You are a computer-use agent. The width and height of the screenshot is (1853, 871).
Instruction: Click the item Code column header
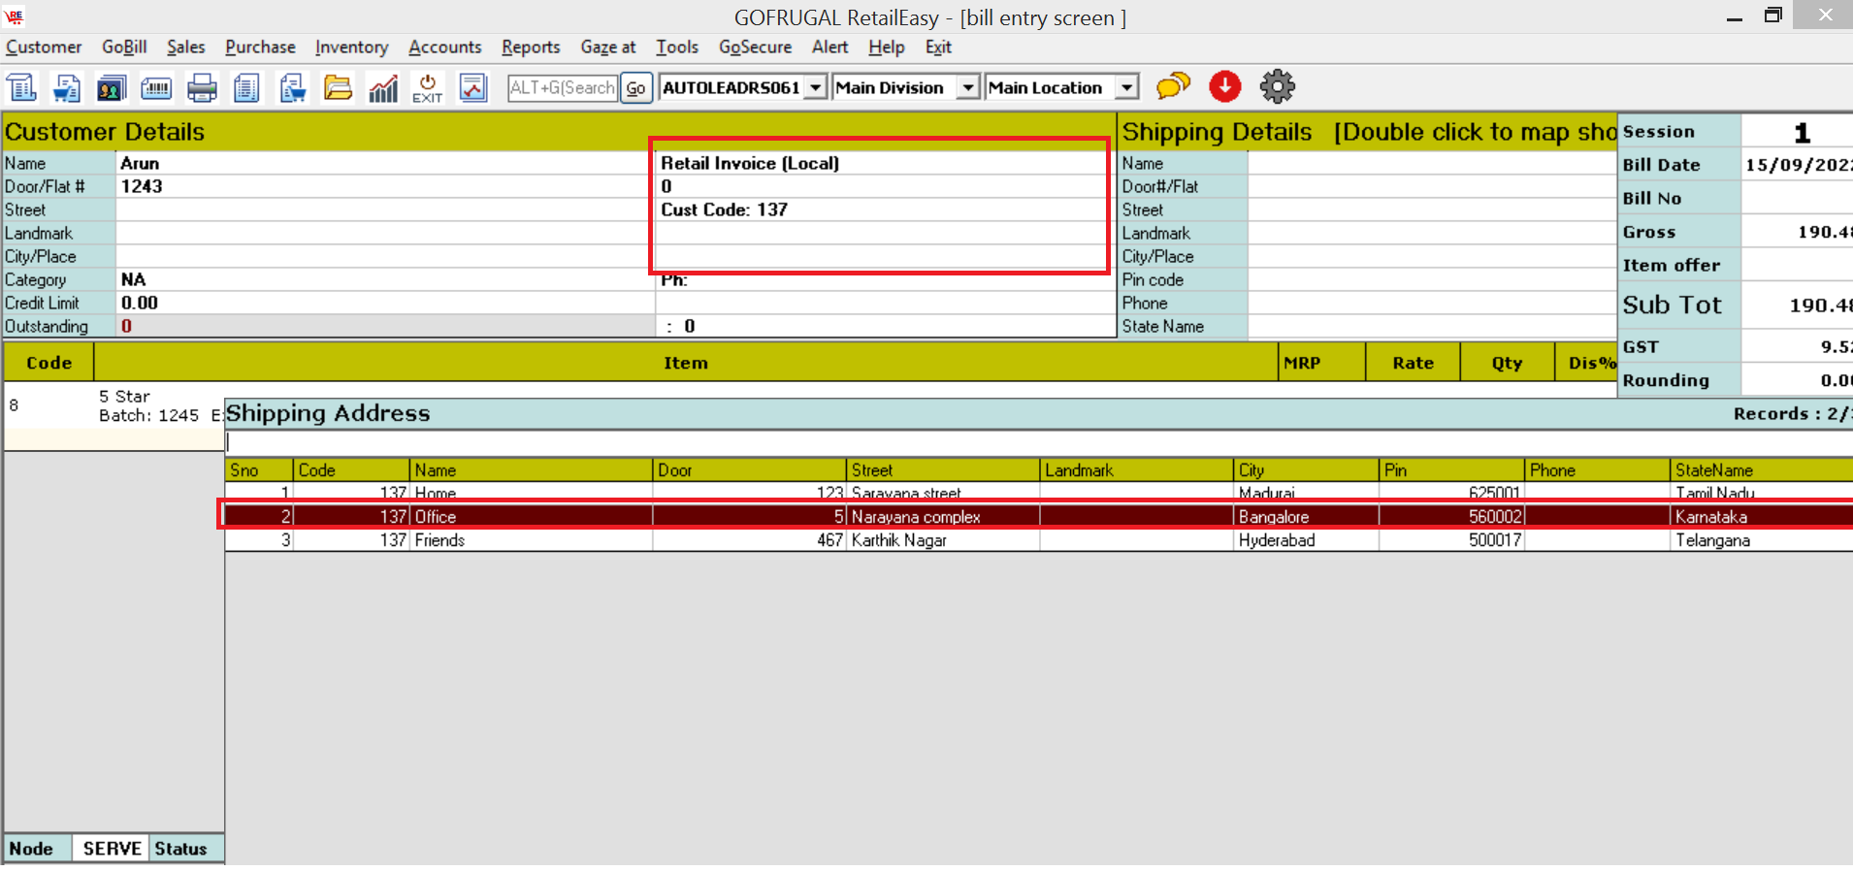(49, 363)
